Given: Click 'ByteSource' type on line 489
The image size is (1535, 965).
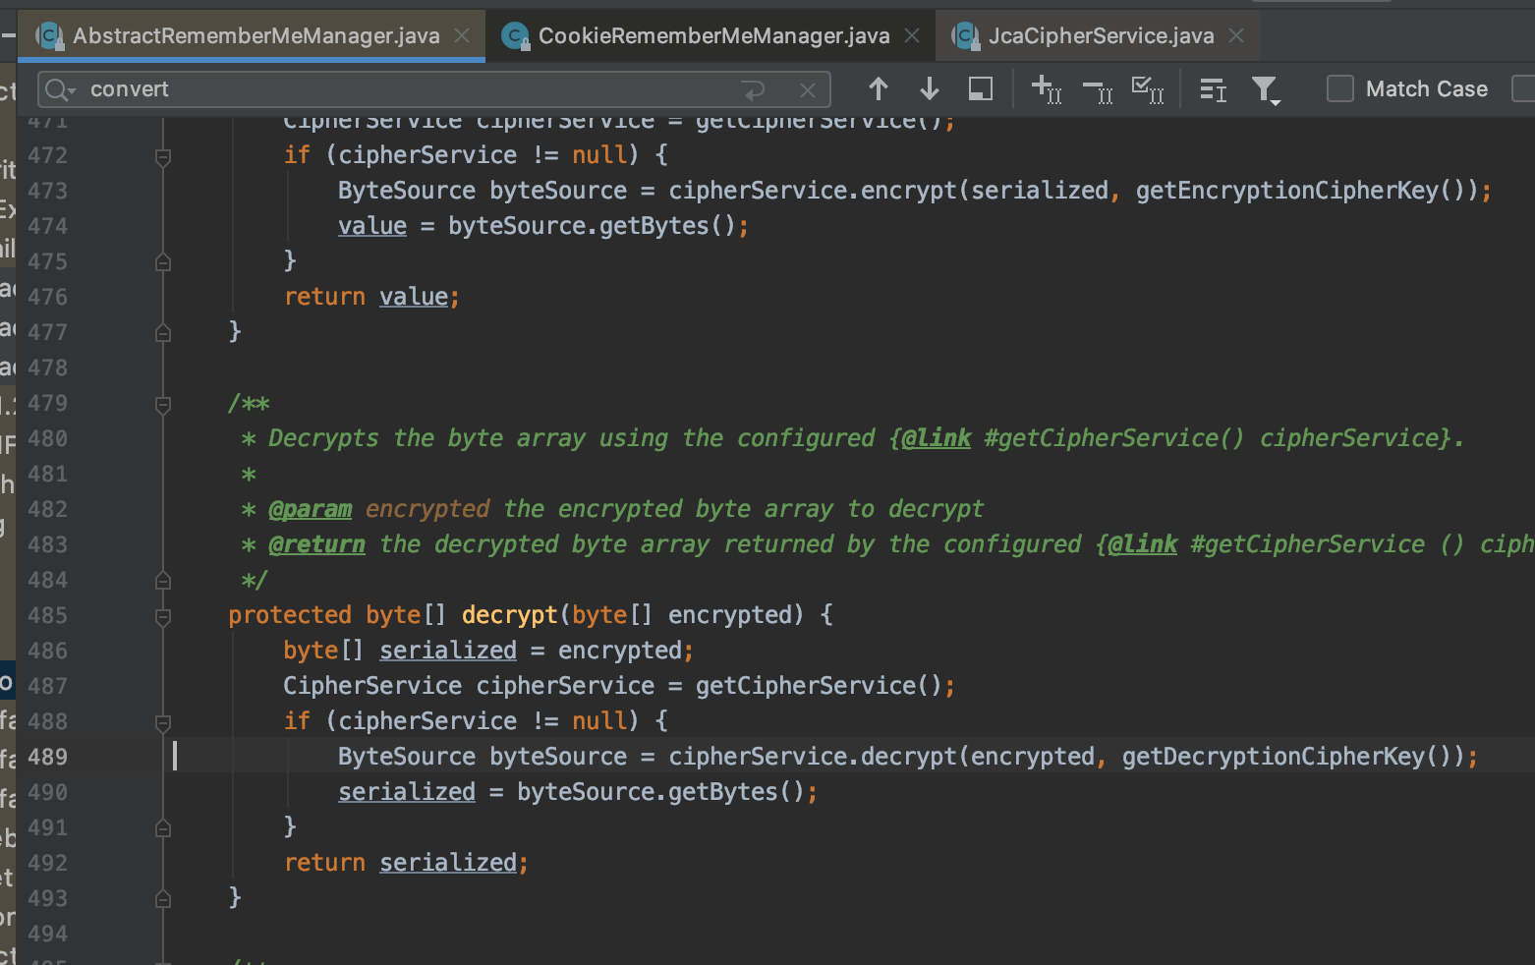Looking at the screenshot, I should pos(407,757).
